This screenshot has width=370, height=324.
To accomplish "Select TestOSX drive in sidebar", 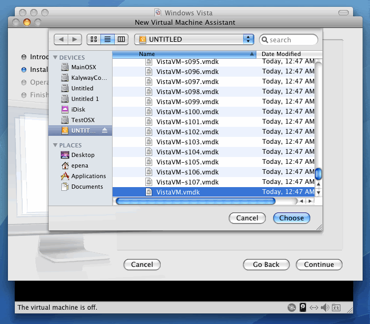I will click(80, 120).
